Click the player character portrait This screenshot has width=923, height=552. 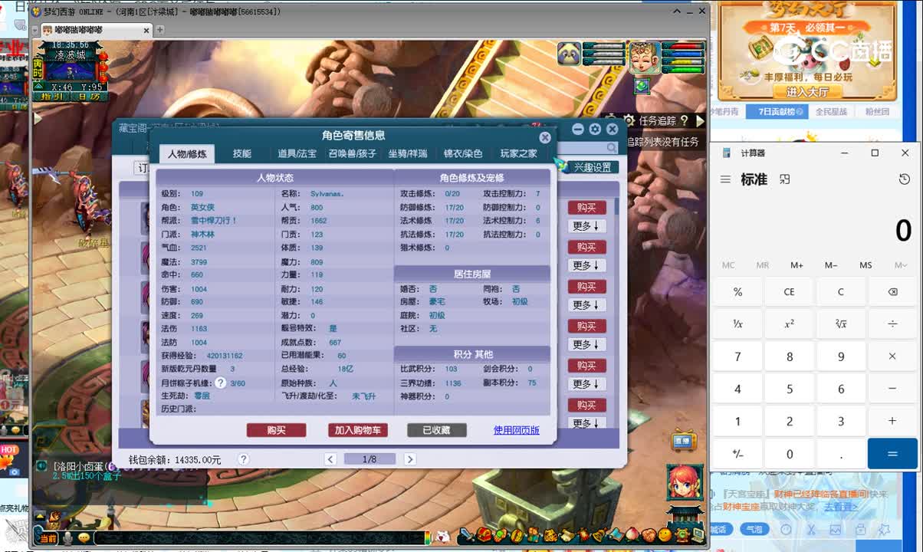pos(645,57)
